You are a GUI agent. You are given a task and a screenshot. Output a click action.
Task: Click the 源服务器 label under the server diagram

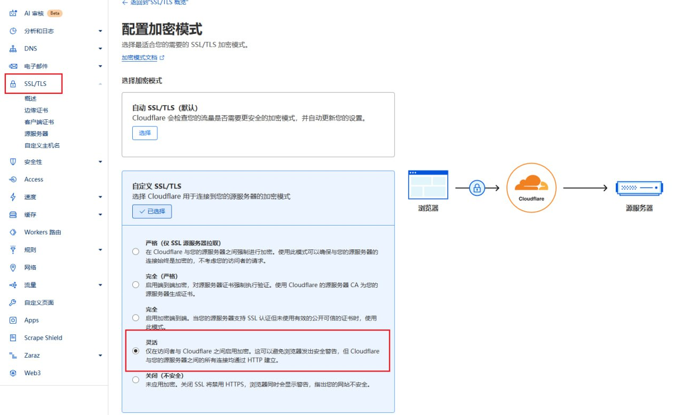(x=639, y=209)
